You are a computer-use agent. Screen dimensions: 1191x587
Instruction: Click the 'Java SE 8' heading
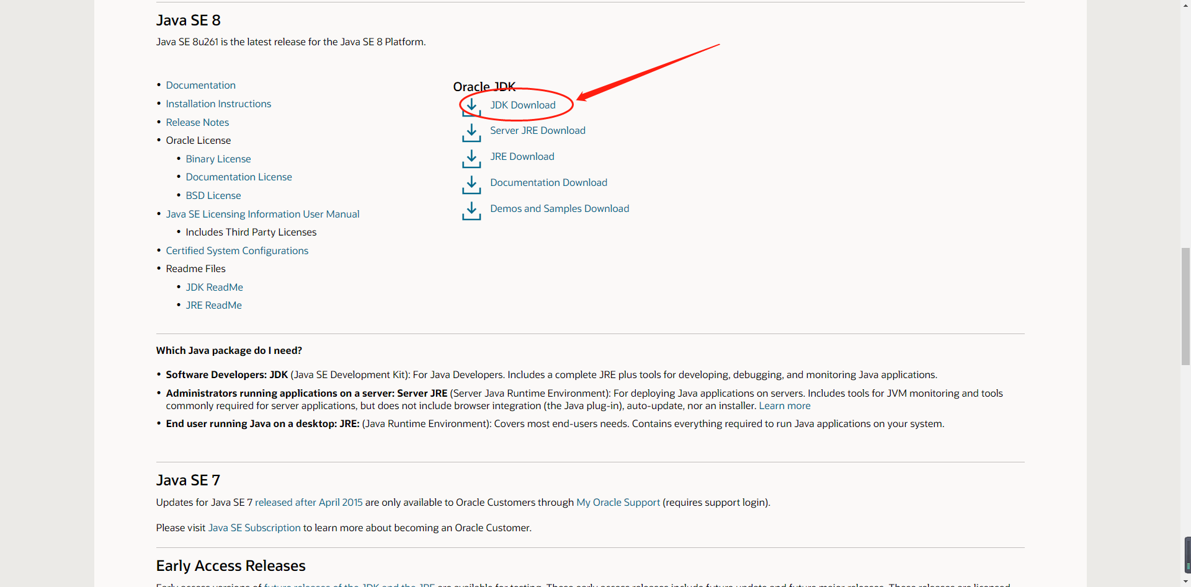189,20
